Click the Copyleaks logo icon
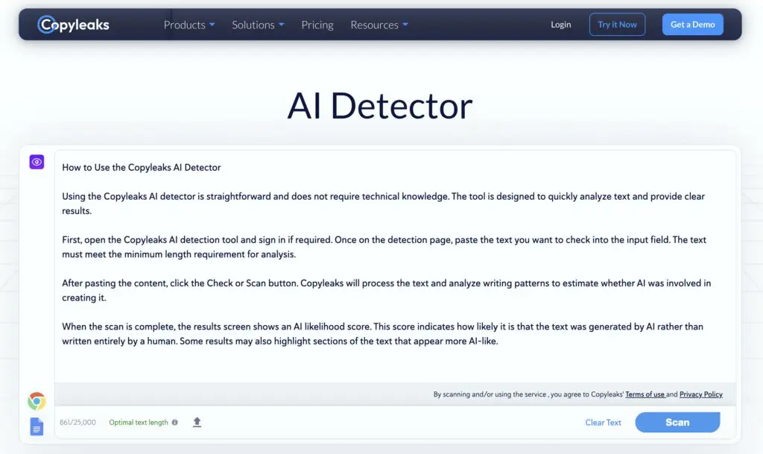Image resolution: width=763 pixels, height=454 pixels. coord(45,24)
